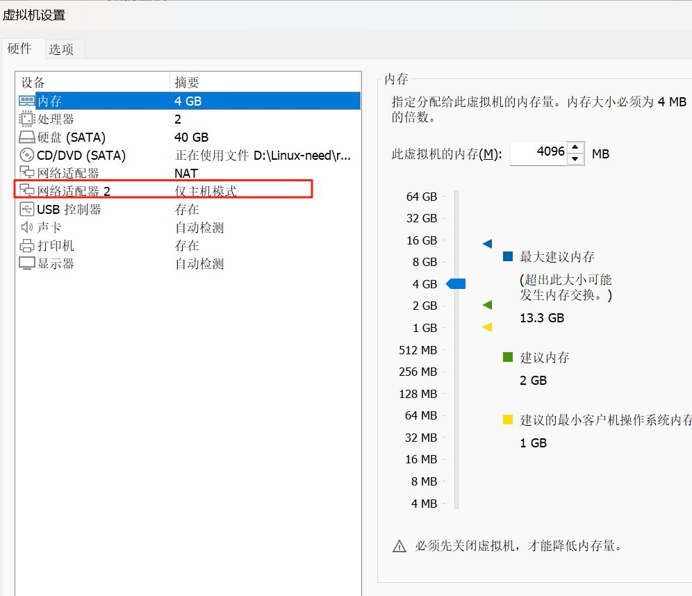Select the 内存 row in device list

tap(189, 101)
